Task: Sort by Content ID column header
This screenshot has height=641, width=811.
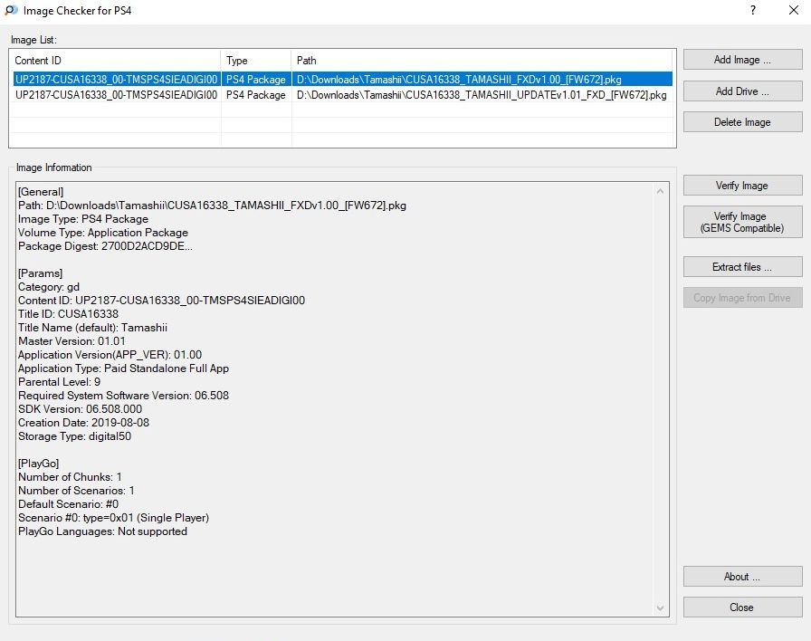Action: 115,61
